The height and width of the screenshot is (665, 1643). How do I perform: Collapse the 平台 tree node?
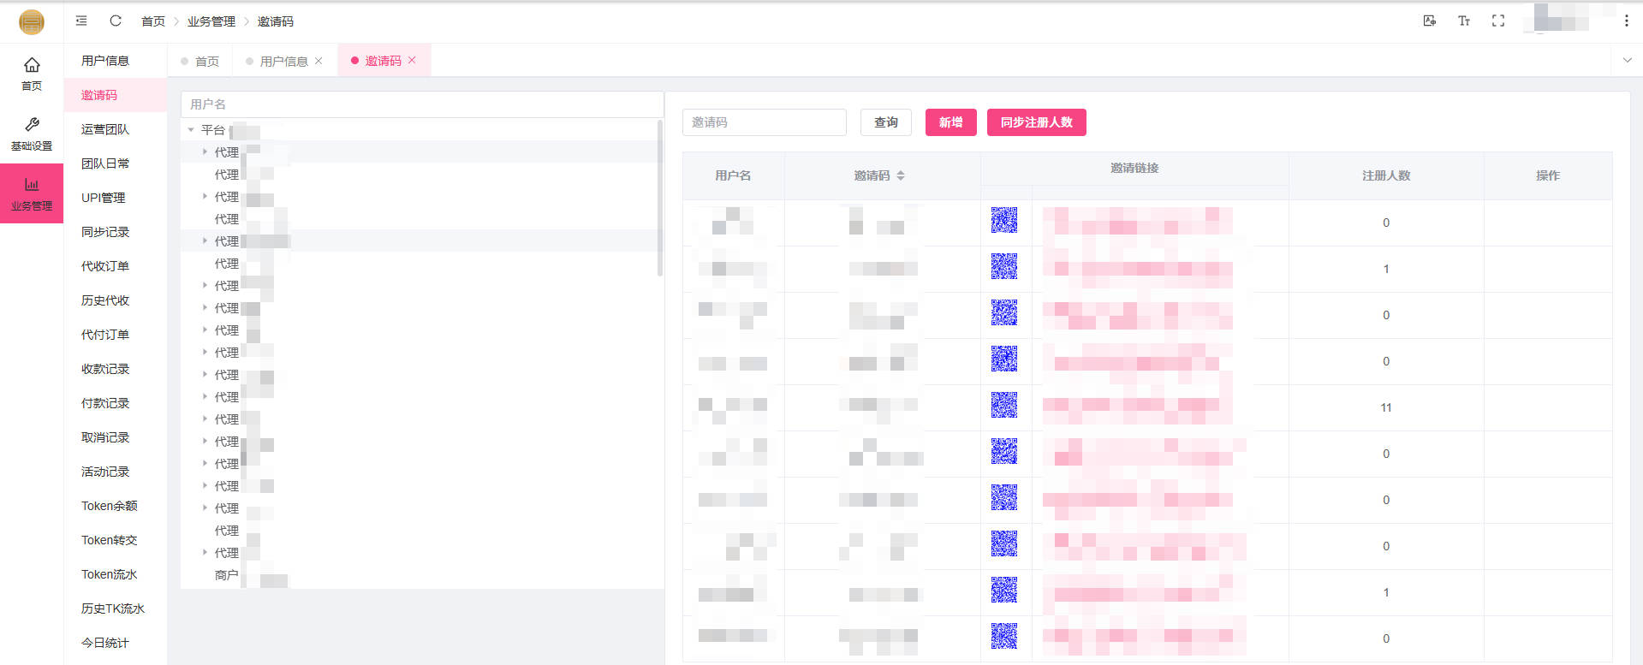pyautogui.click(x=191, y=130)
